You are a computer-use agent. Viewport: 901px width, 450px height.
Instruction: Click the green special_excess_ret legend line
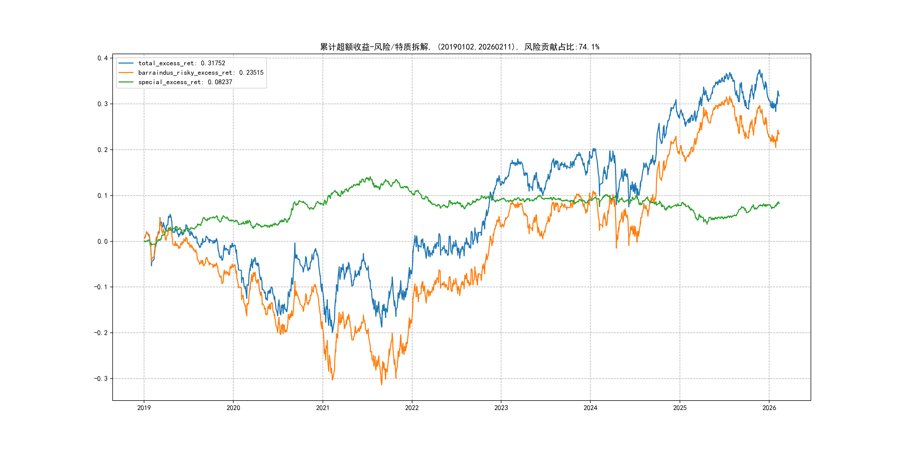[x=126, y=82]
